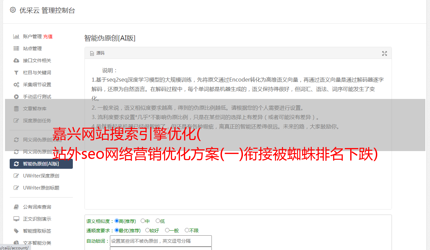Image resolution: width=430 pixels, height=250 pixels.
Task: Click the 自动锁词 label
Action: pyautogui.click(x=98, y=241)
